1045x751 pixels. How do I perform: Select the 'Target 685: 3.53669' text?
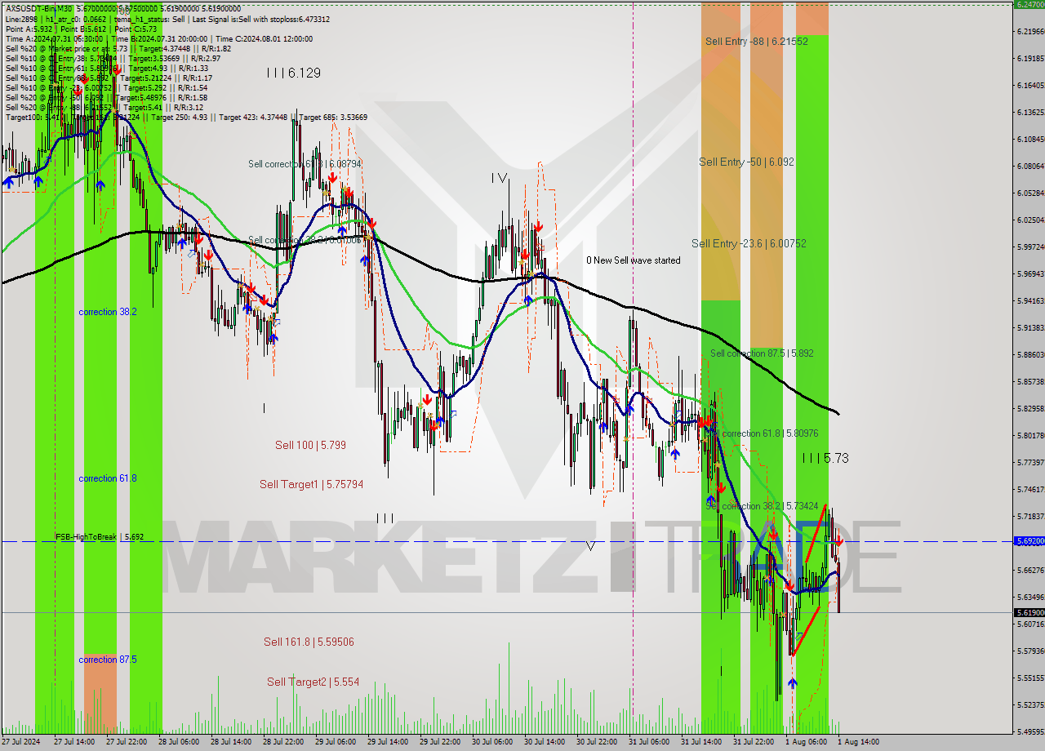(x=333, y=117)
